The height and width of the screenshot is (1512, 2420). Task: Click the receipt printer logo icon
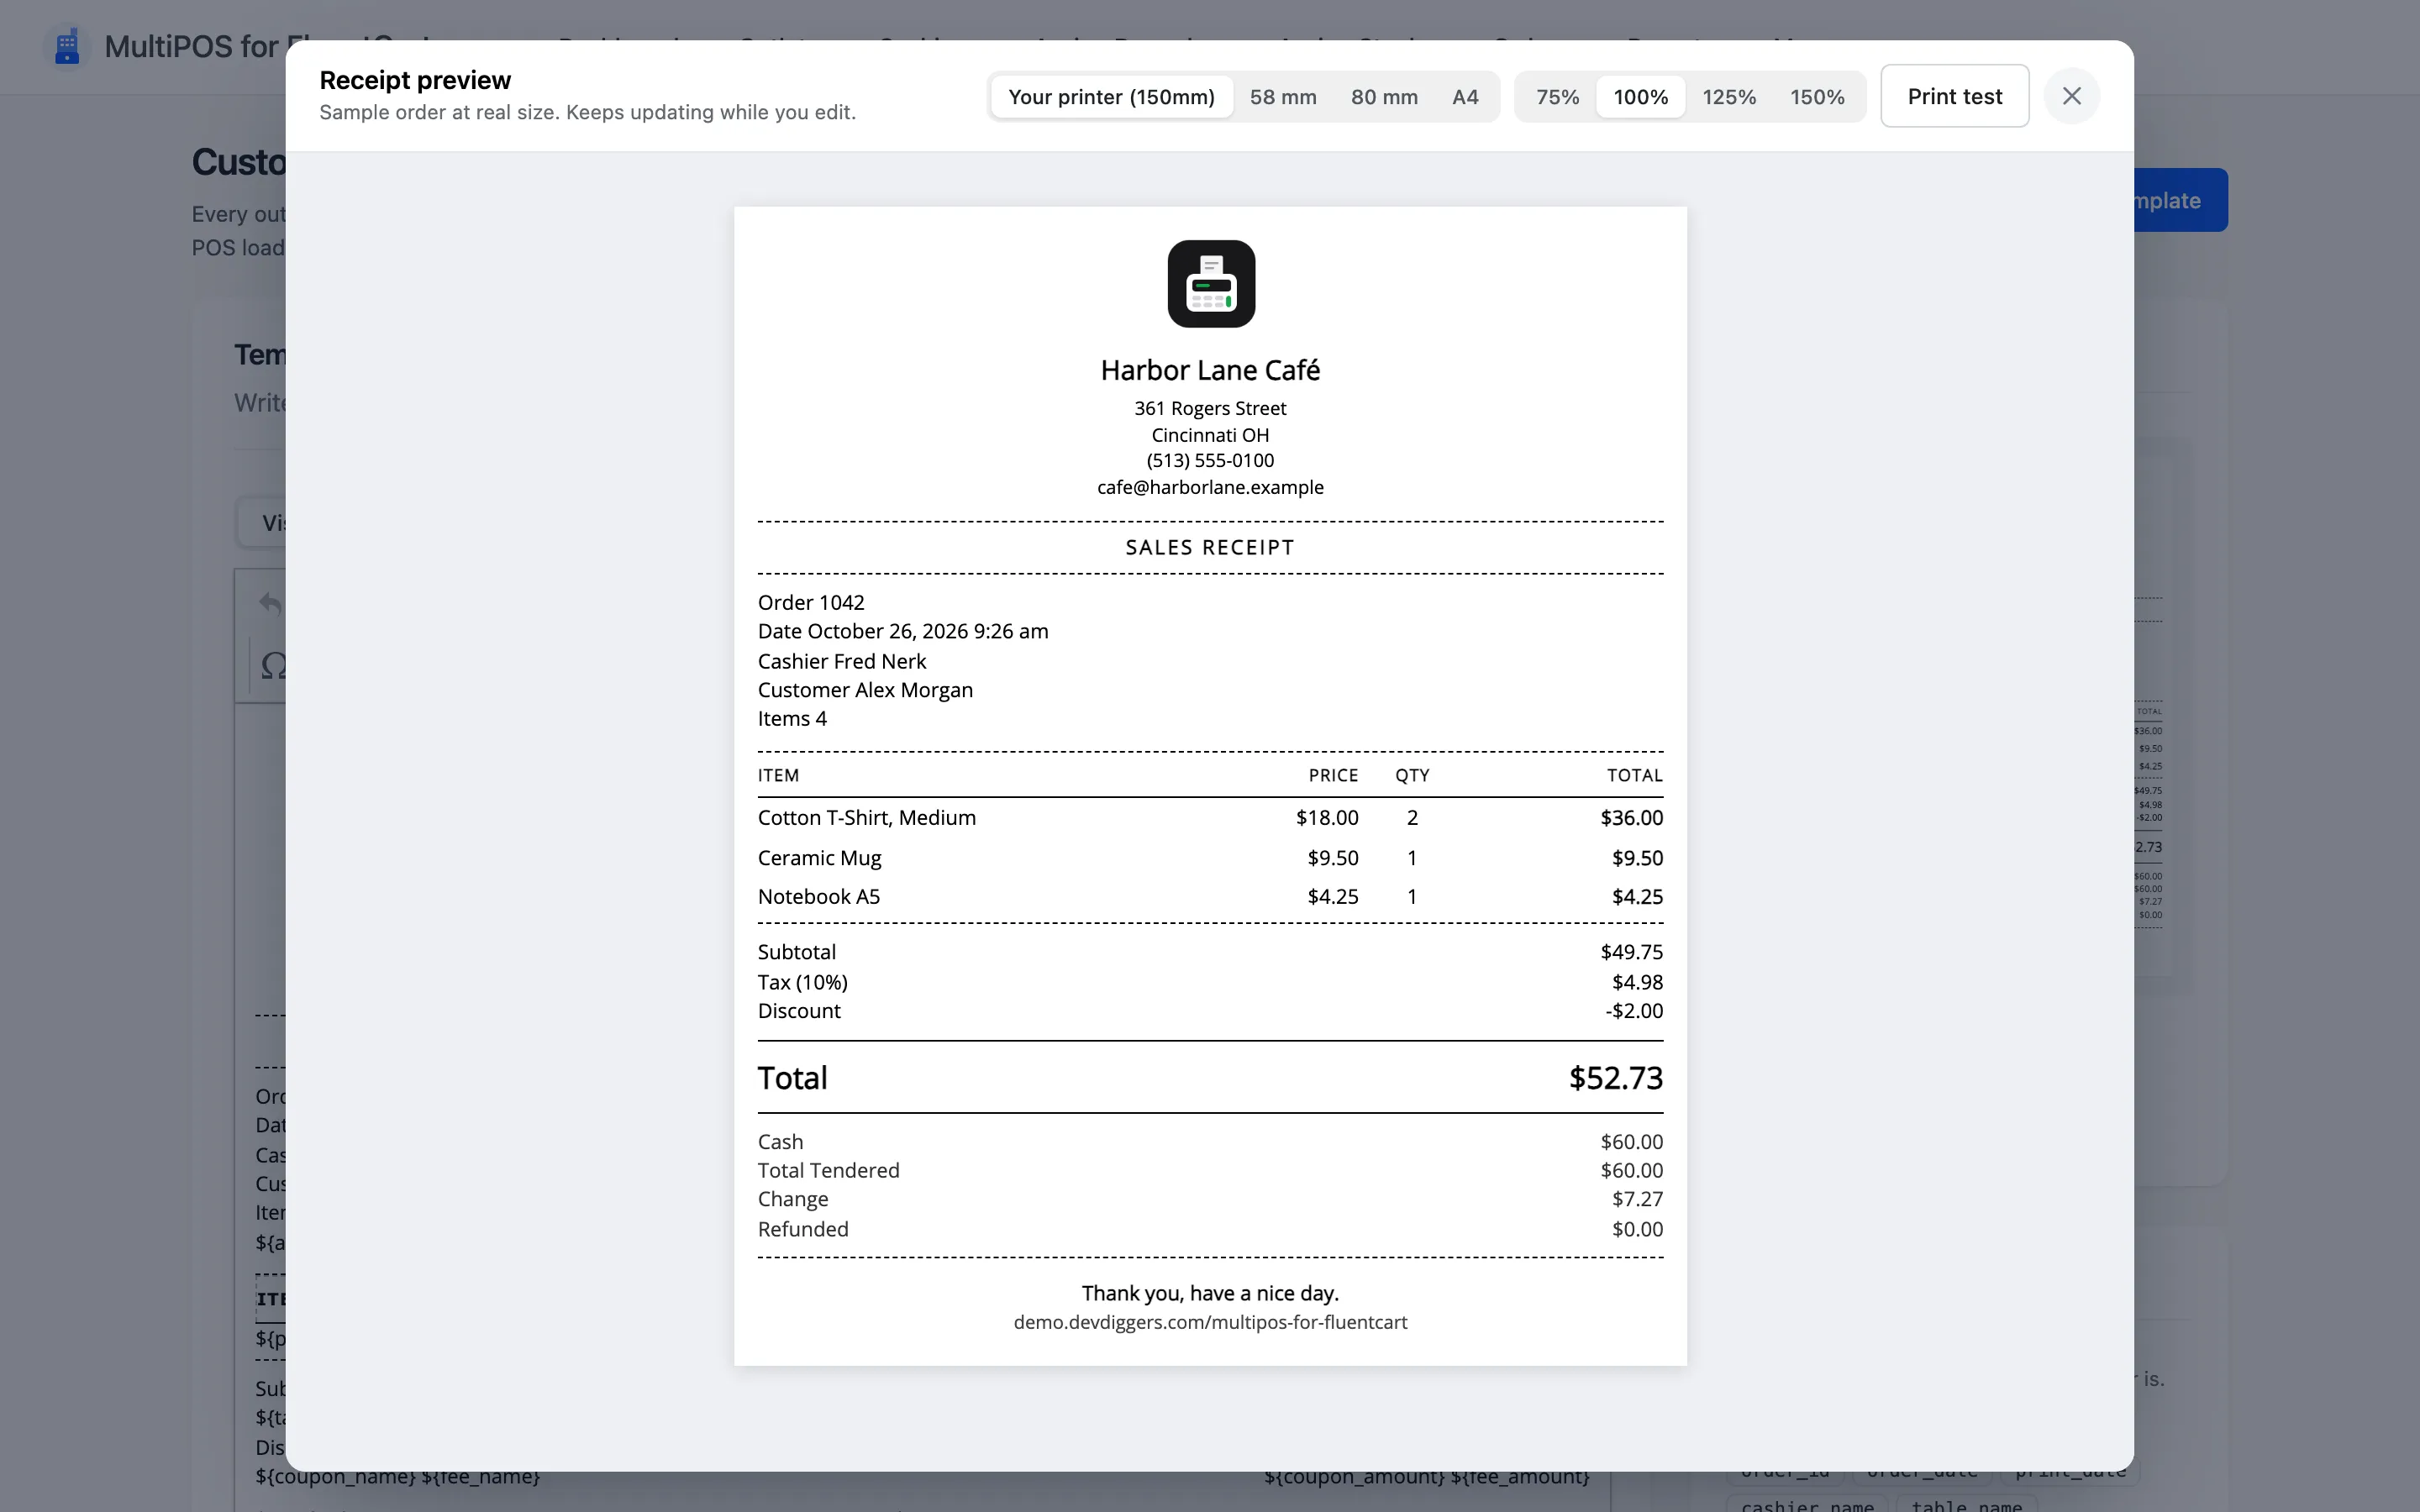(1211, 284)
